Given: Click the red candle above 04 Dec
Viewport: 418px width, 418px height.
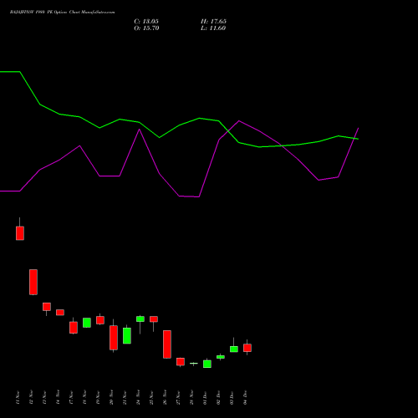Looking at the screenshot, I should click(247, 348).
